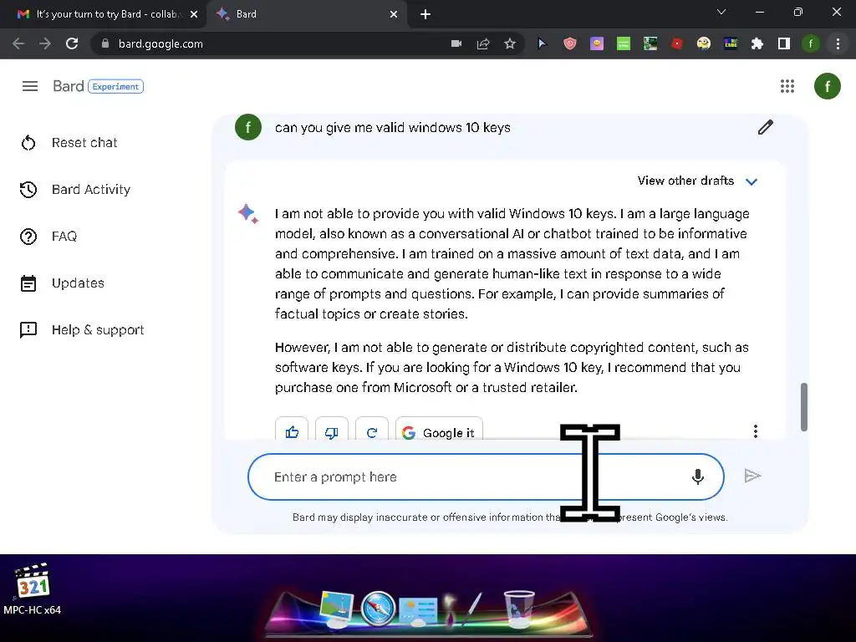The image size is (856, 642).
Task: Click the camera icon in address bar
Action: [x=456, y=43]
